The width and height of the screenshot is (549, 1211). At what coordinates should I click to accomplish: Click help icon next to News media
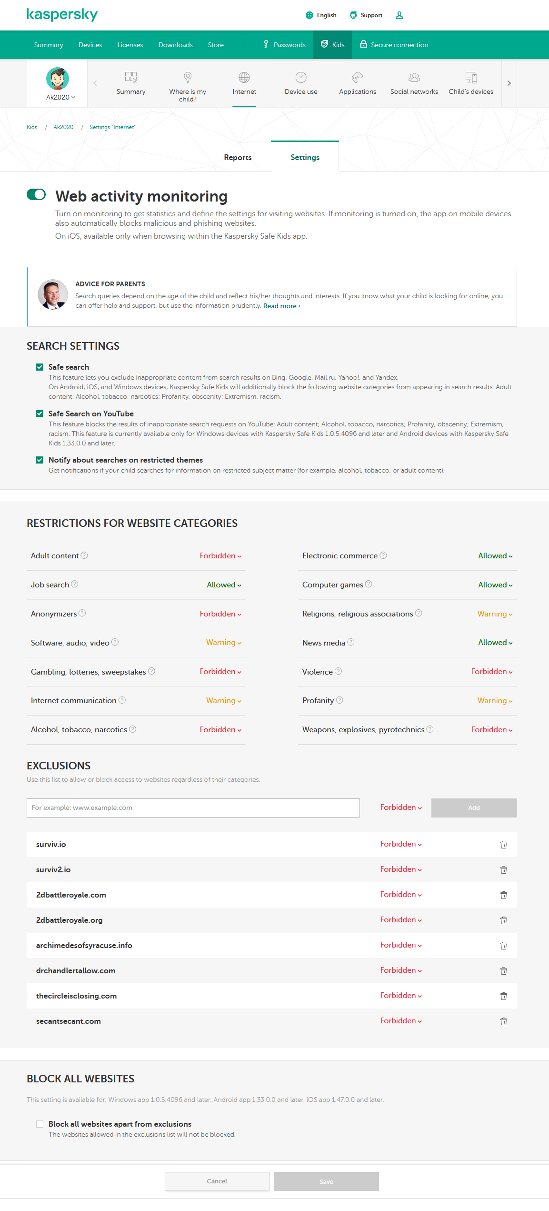point(351,642)
